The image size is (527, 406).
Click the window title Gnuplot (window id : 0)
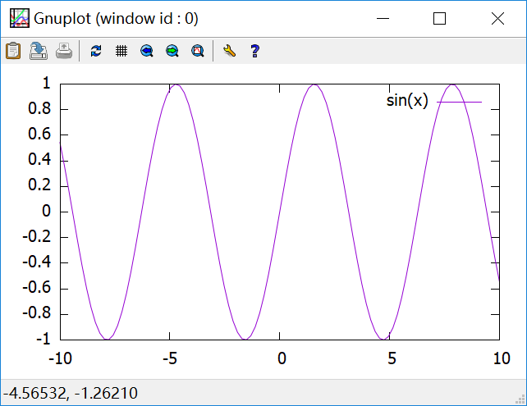coord(116,19)
